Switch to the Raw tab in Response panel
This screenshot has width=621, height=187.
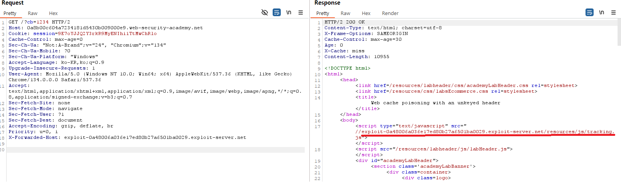tap(345, 13)
